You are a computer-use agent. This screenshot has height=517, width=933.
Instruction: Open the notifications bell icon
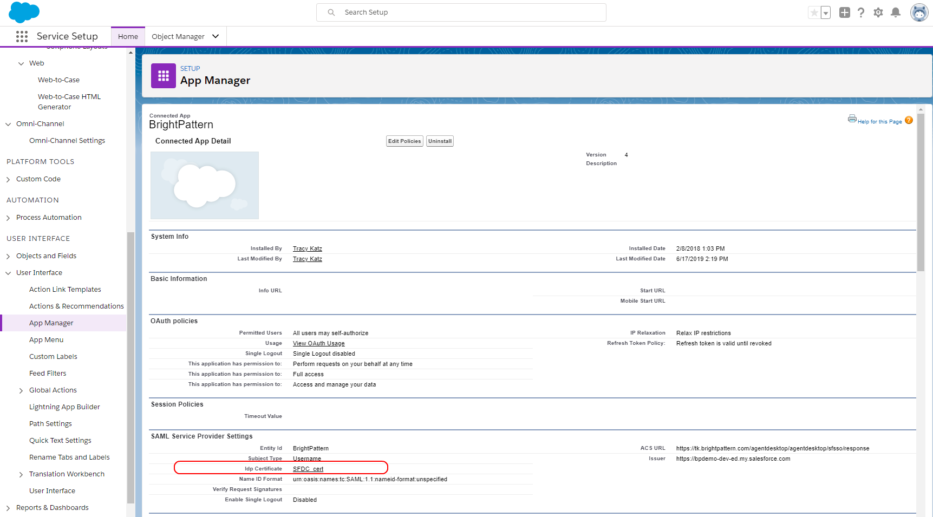(x=896, y=12)
